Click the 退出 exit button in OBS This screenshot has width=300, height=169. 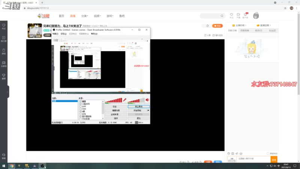[139, 118]
